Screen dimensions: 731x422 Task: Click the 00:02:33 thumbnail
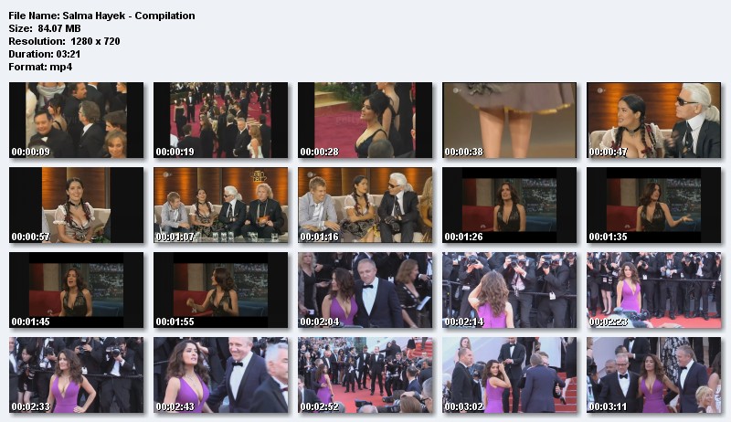(76, 375)
